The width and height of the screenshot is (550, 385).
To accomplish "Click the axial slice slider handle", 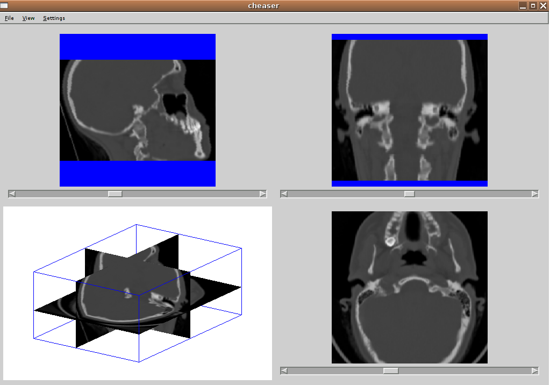I will 391,371.
